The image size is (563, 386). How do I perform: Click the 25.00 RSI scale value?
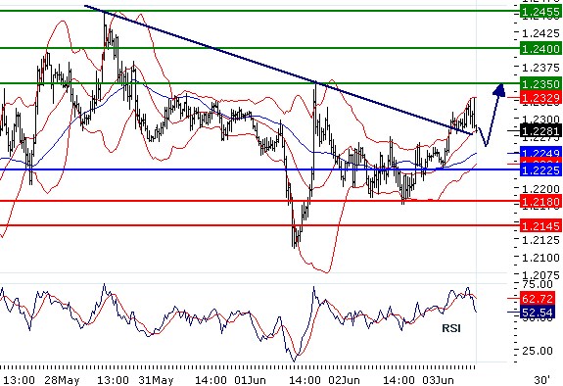click(x=538, y=351)
